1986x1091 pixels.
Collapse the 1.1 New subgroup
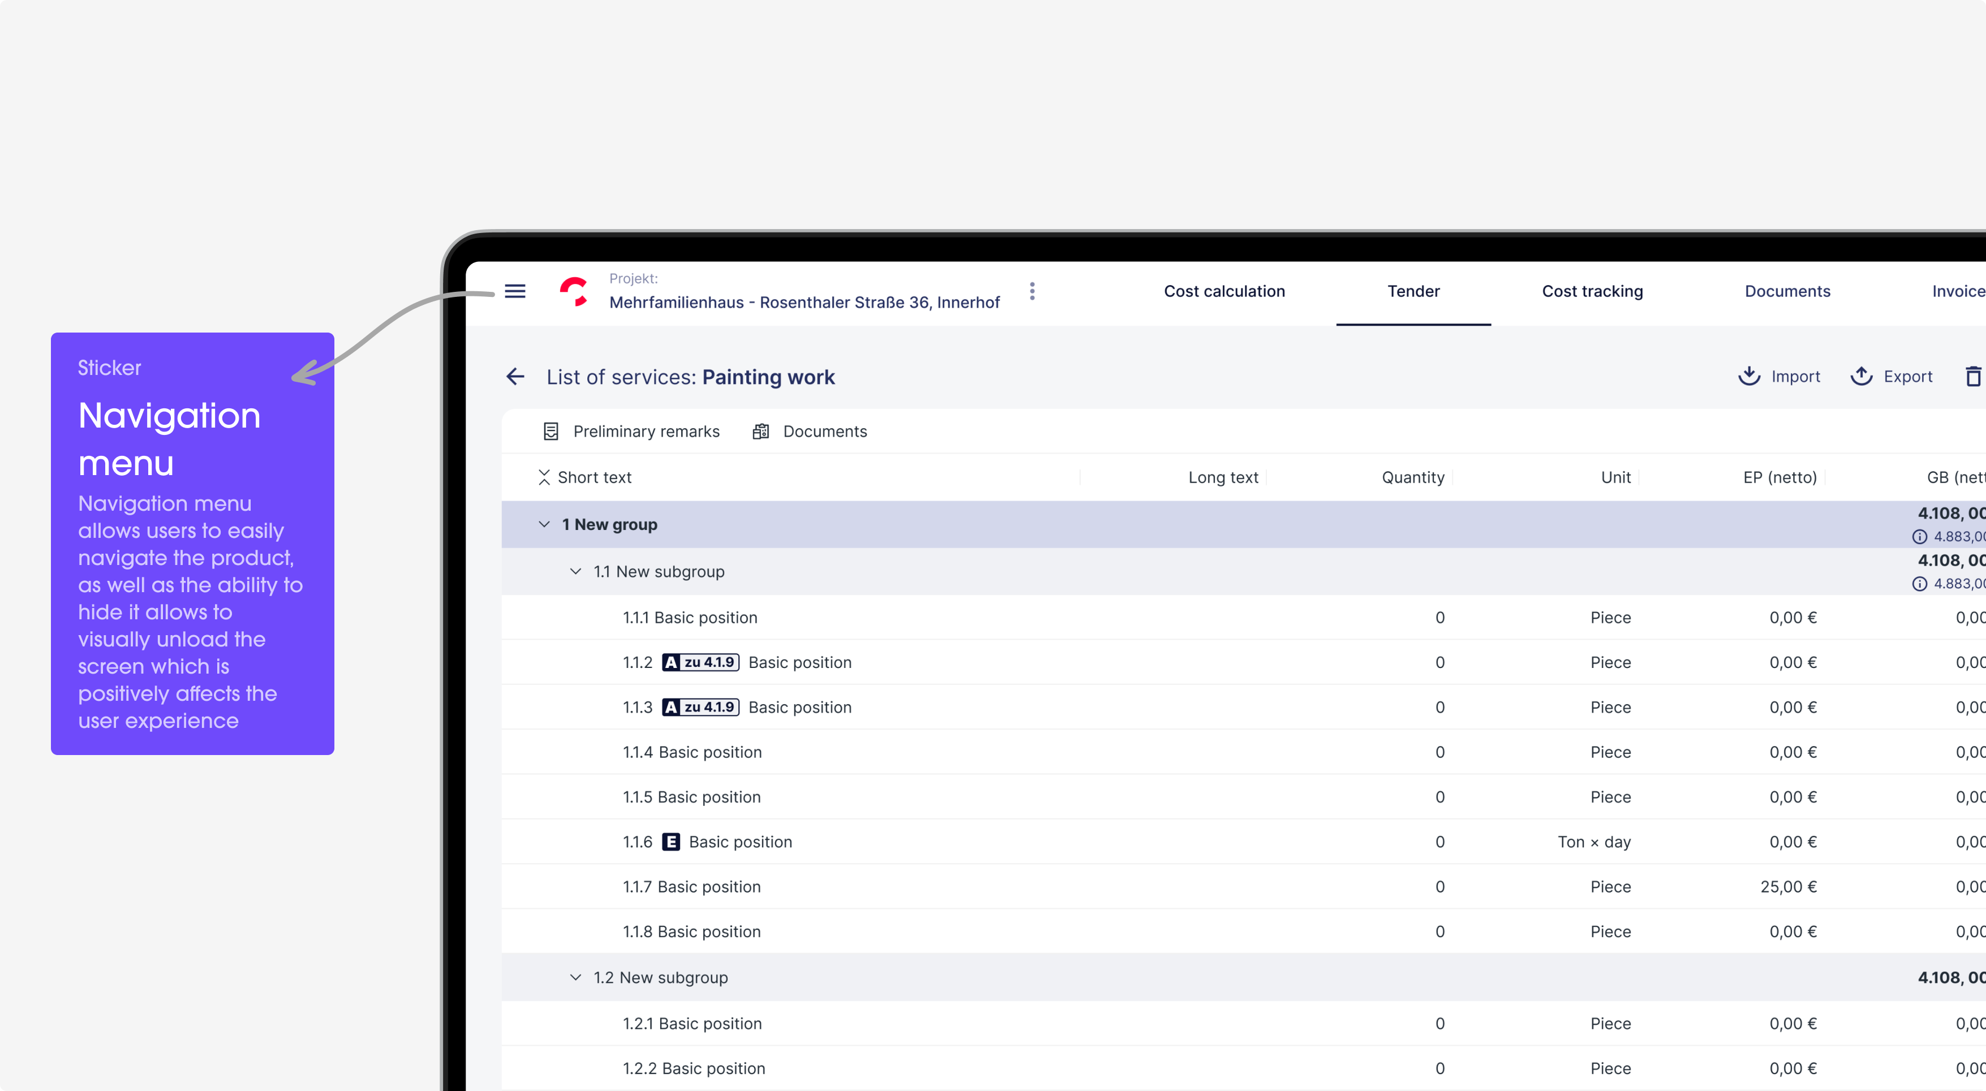(576, 572)
